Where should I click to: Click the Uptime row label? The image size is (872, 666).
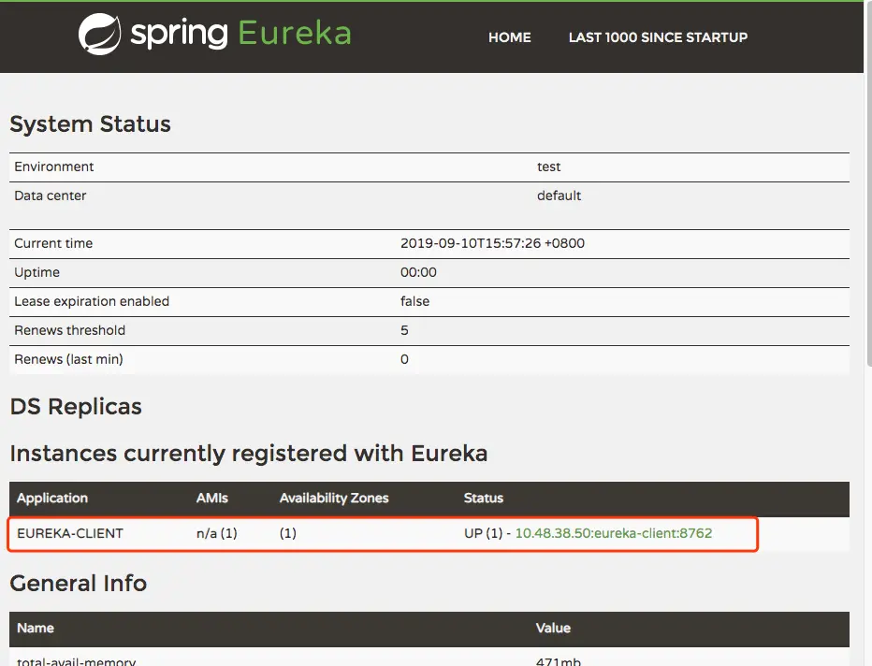click(x=36, y=272)
